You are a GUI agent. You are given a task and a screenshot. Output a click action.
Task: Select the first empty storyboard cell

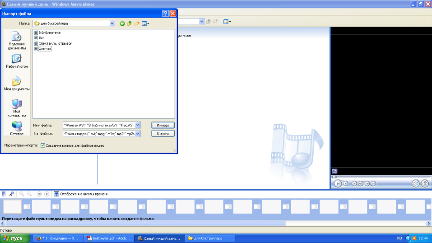12,206
